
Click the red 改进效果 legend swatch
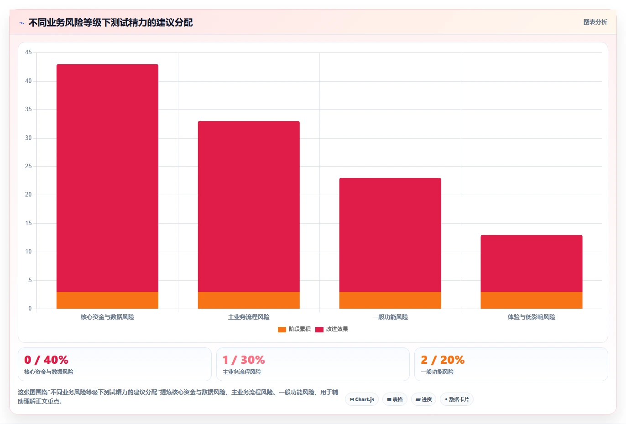coord(319,329)
